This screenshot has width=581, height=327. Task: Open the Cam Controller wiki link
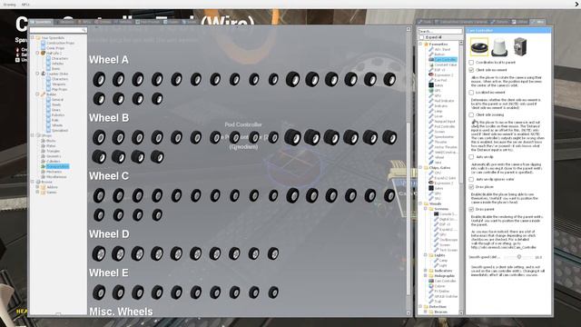(x=503, y=247)
